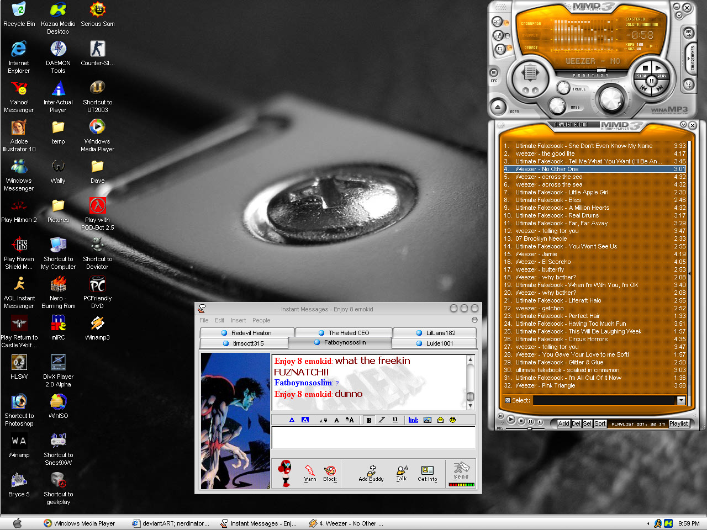This screenshot has height=530, width=707.
Task: Click the Playlist button in playlist editor
Action: point(679,424)
